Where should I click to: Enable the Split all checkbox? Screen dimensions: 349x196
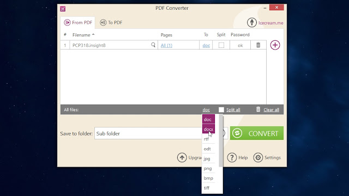[x=221, y=109]
